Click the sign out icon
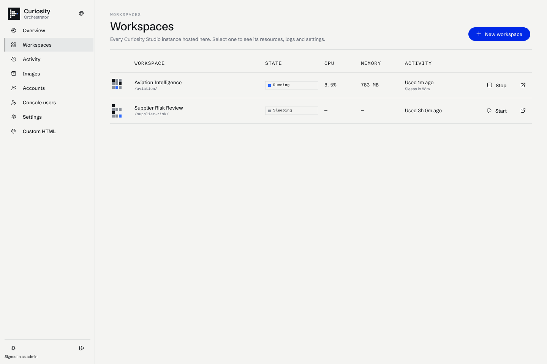Screen dimensions: 547x364 [x=81, y=348]
